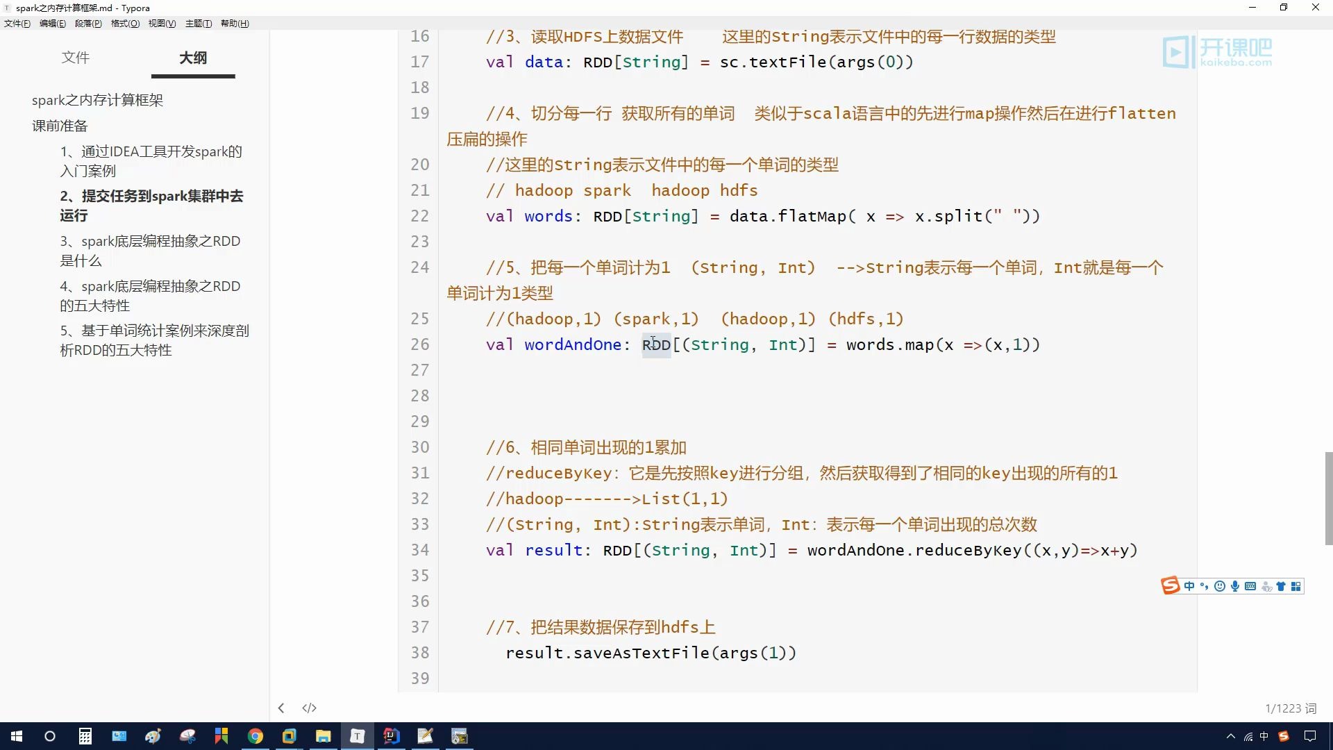Image resolution: width=1333 pixels, height=750 pixels.
Task: Click 'reduceByKey' in line 34 code
Action: click(969, 550)
